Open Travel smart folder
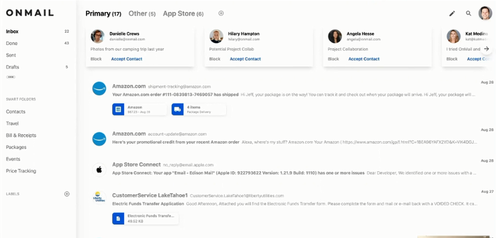 [x=13, y=124]
